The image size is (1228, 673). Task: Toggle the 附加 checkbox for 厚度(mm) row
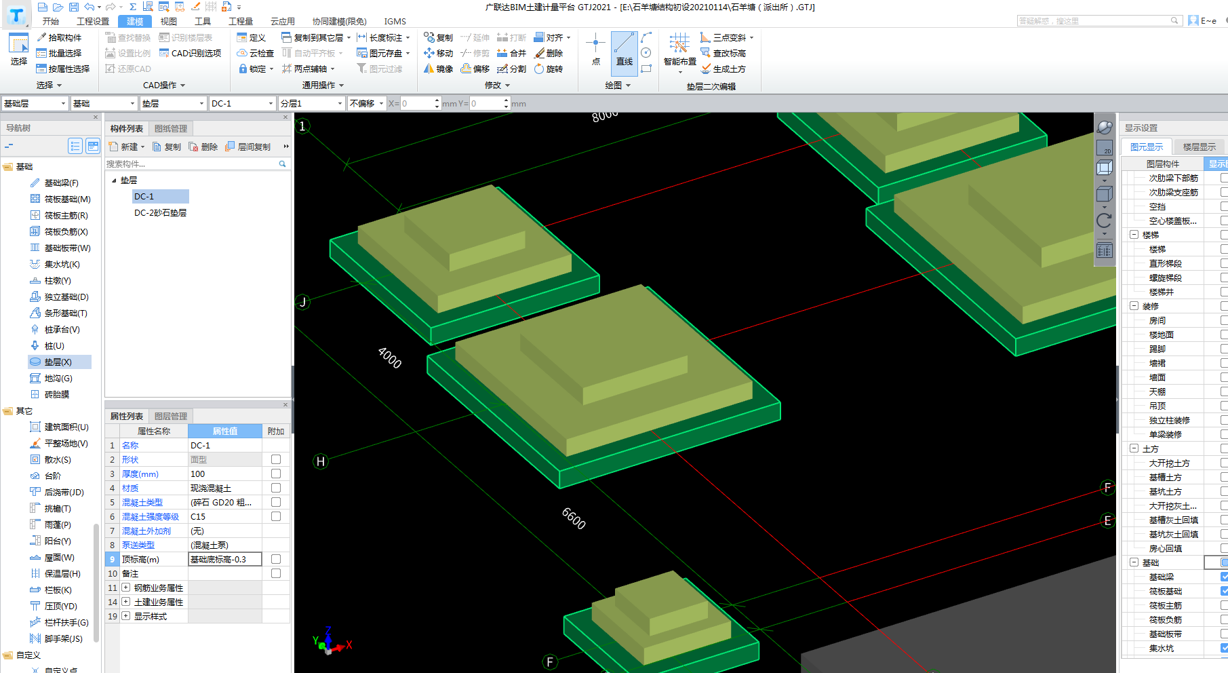(276, 474)
